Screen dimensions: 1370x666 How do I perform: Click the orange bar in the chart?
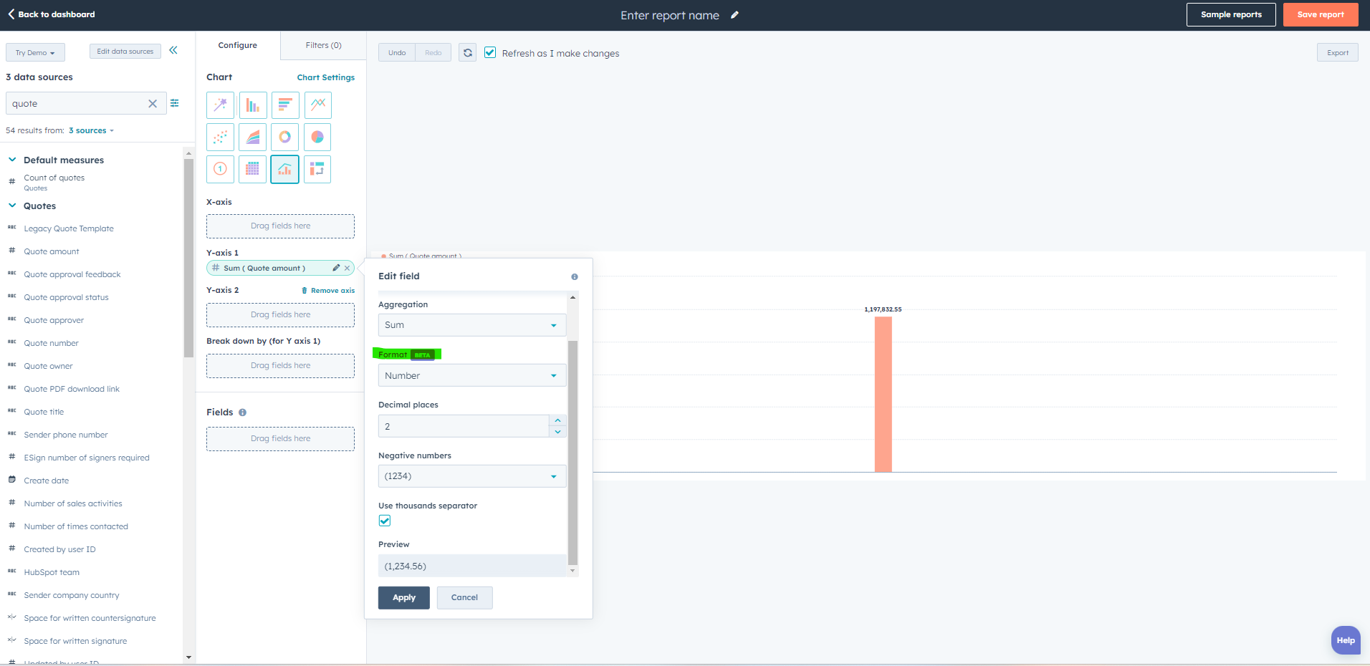(883, 395)
